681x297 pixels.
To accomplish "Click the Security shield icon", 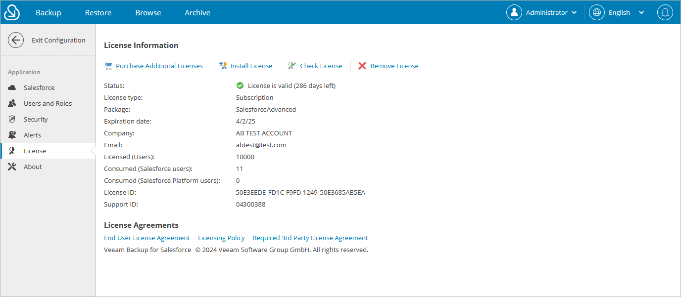I will 12,119.
